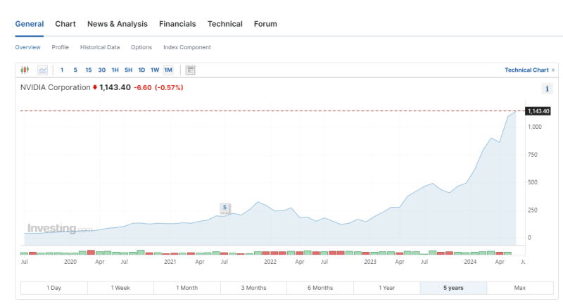563x304 pixels.
Task: Select the Max range
Action: click(x=520, y=288)
